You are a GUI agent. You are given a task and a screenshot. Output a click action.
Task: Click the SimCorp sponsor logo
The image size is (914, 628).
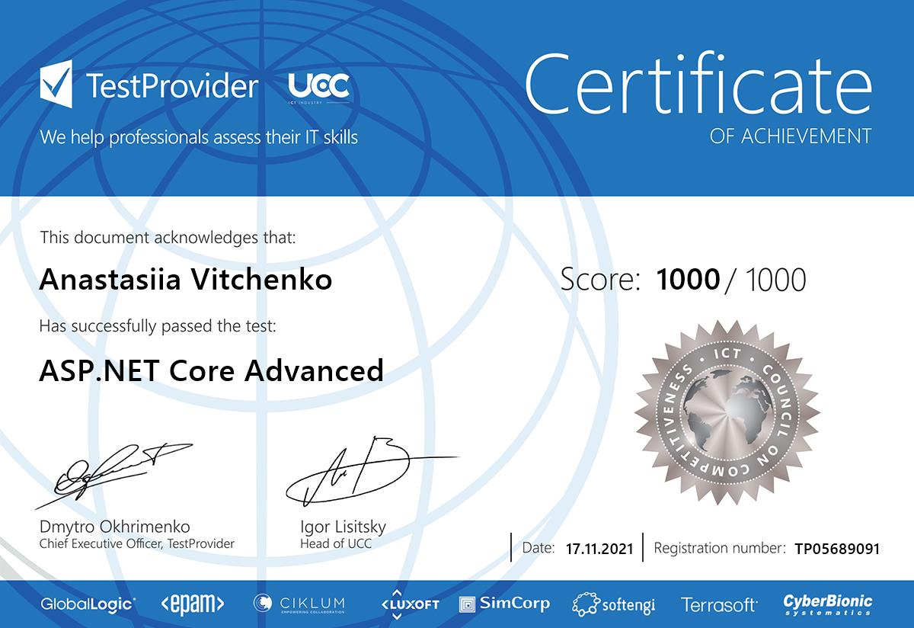pyautogui.click(x=504, y=604)
